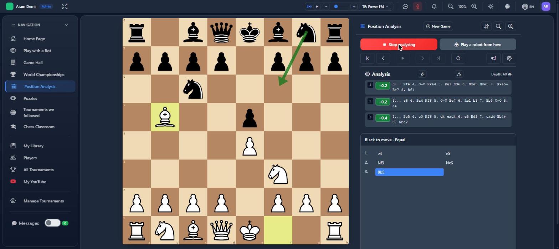Open notifications bell
Screen dimensions: 559x249
click(x=434, y=6)
